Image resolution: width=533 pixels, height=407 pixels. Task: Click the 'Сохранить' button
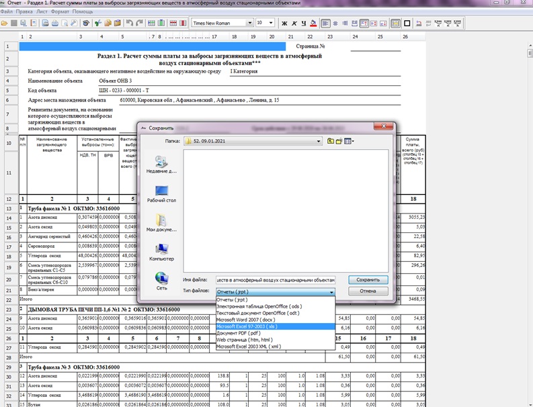pos(368,279)
